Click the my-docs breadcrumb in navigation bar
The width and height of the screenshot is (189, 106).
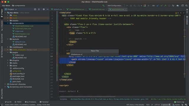click(x=6, y=6)
